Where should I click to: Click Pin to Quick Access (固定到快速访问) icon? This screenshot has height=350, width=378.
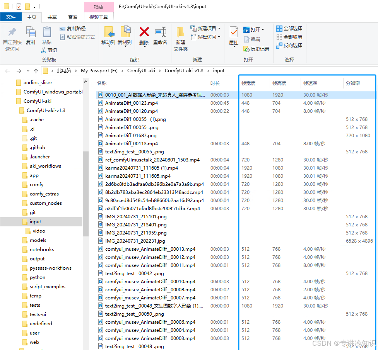click(x=12, y=32)
